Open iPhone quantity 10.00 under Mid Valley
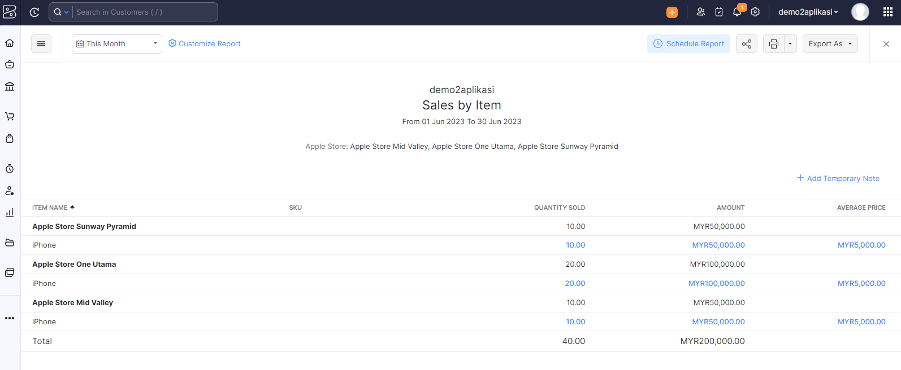This screenshot has height=370, width=901. click(575, 321)
